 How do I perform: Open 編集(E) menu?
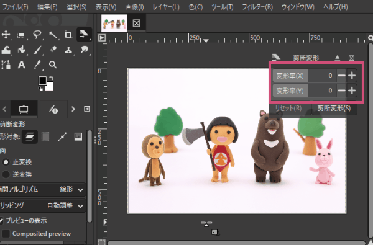tap(47, 7)
